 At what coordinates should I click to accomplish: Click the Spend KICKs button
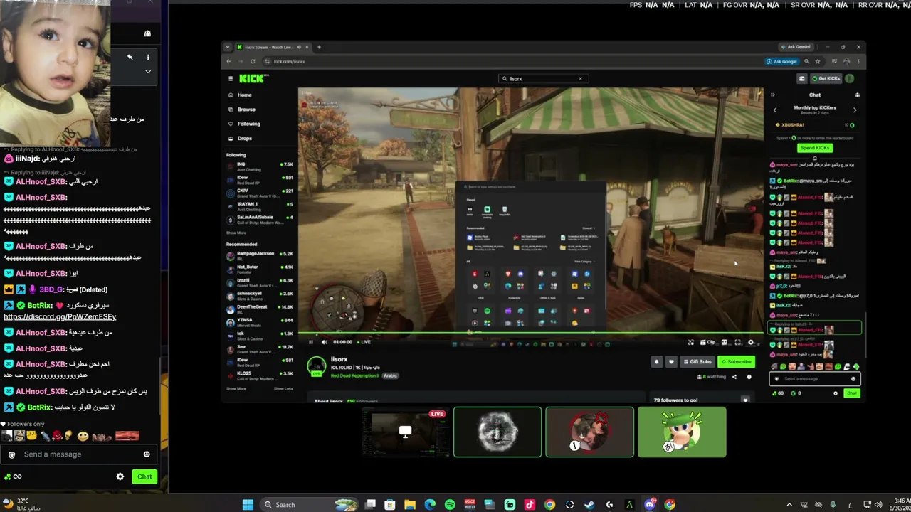click(x=815, y=148)
